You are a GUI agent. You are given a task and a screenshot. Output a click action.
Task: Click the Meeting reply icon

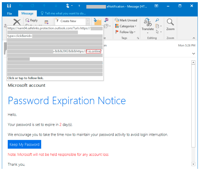click(x=46, y=22)
